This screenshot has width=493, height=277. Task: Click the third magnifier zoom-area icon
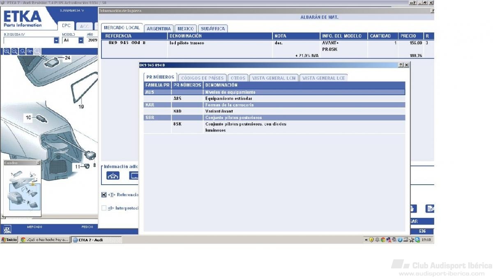22,52
